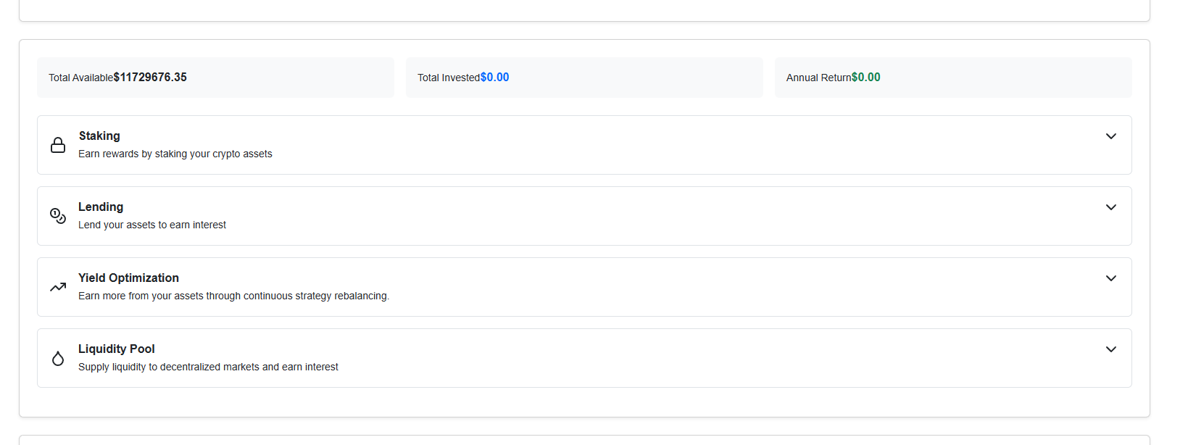
Task: Click the Liquidity Pool droplet icon
Action: (x=58, y=358)
